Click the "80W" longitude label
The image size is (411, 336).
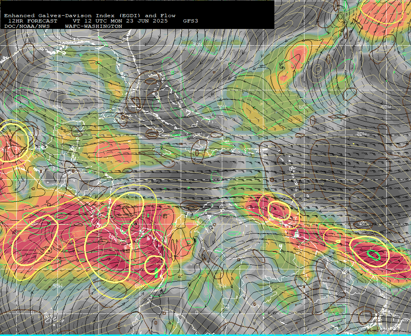(x=139, y=286)
